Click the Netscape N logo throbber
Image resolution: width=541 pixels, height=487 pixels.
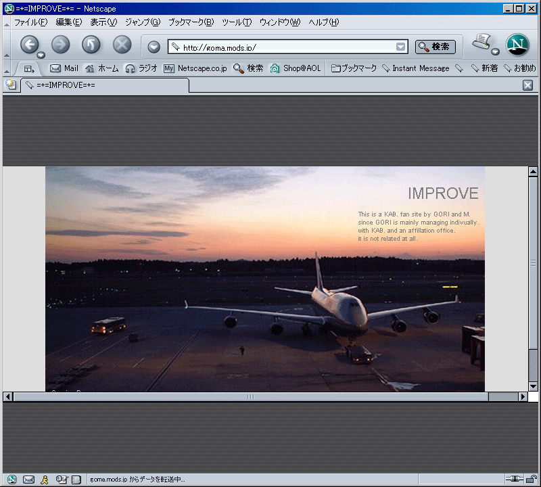coord(517,45)
